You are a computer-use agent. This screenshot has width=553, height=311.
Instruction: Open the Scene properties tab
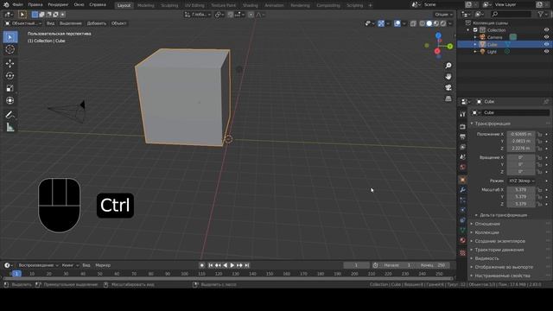(x=463, y=157)
